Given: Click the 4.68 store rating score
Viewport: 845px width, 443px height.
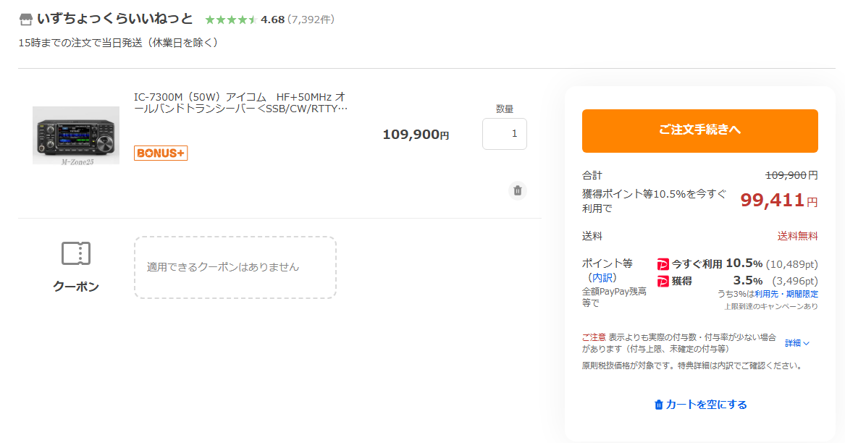Looking at the screenshot, I should (273, 20).
